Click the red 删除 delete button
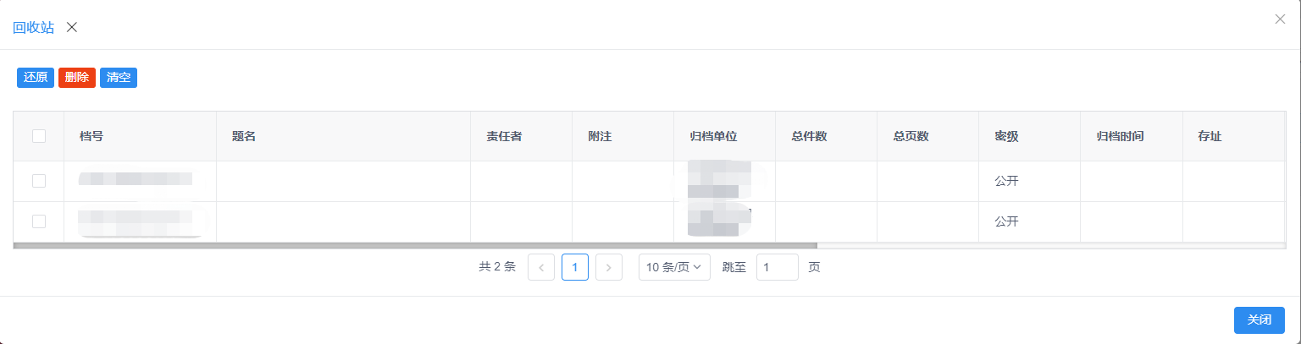This screenshot has height=344, width=1301. (77, 78)
